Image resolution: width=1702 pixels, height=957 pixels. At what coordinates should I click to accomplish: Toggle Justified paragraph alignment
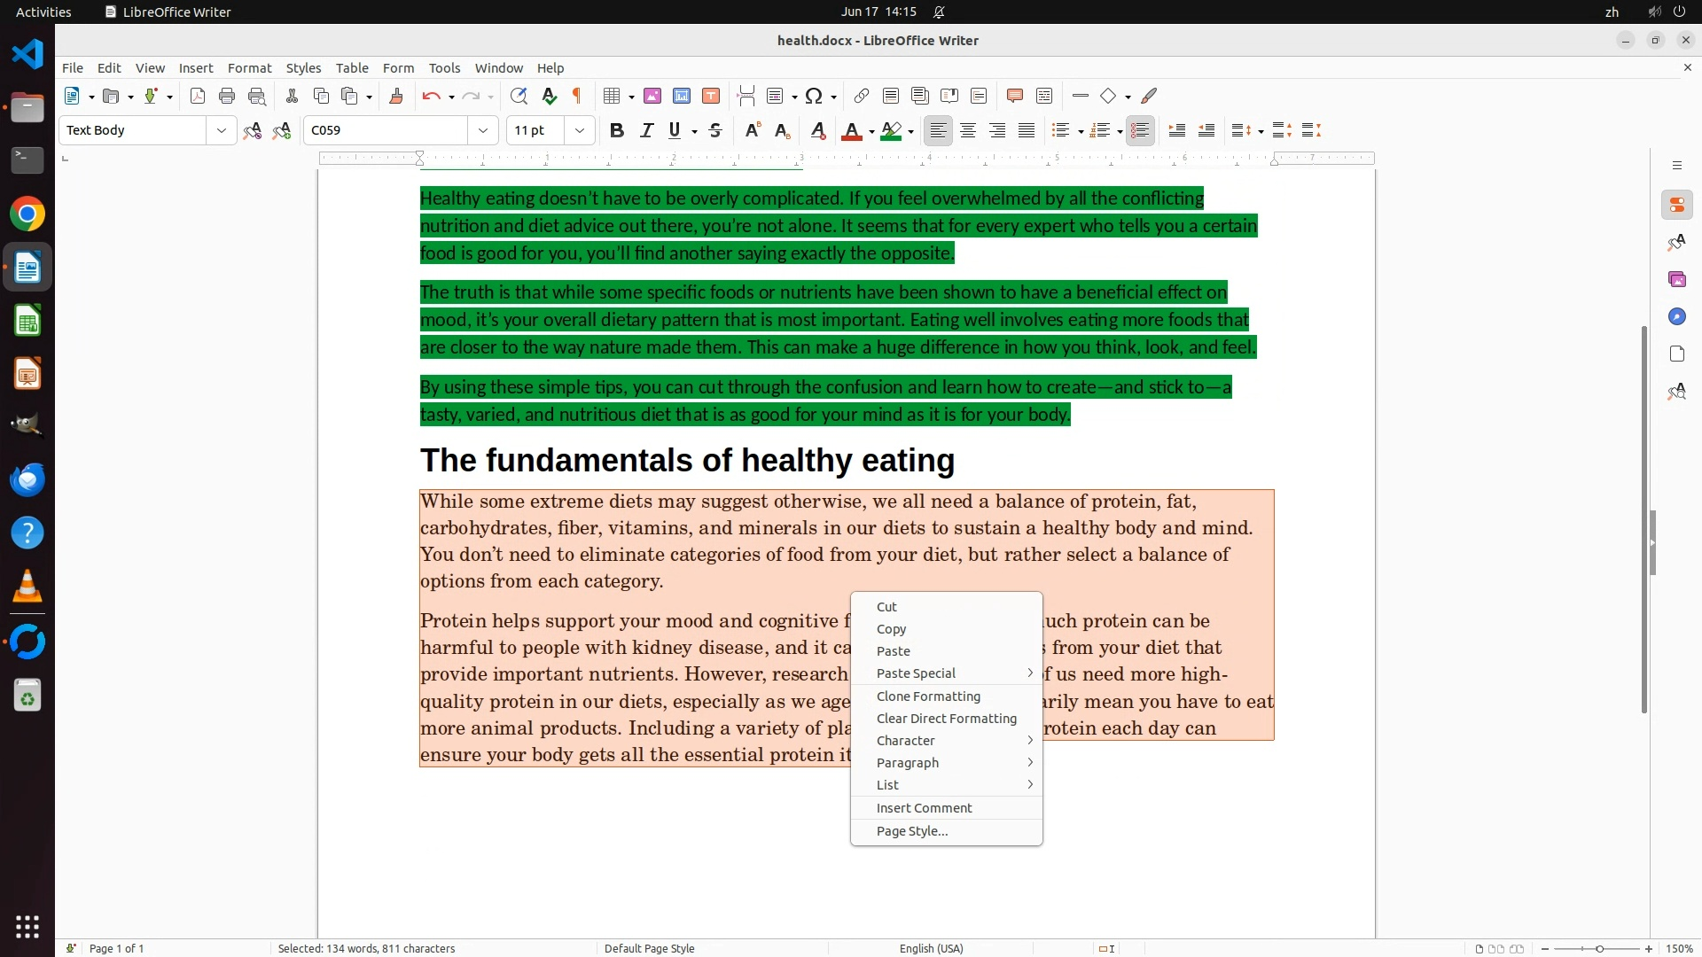pyautogui.click(x=1027, y=130)
